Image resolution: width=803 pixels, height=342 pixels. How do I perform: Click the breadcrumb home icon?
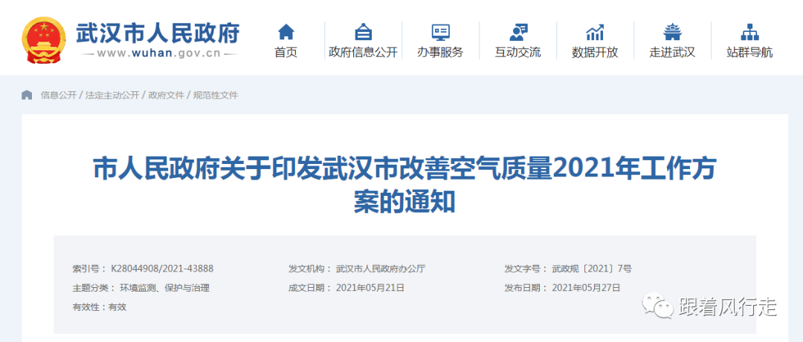(28, 95)
